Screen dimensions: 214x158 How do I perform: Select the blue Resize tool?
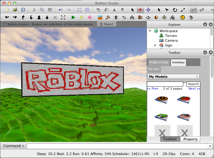(148, 10)
